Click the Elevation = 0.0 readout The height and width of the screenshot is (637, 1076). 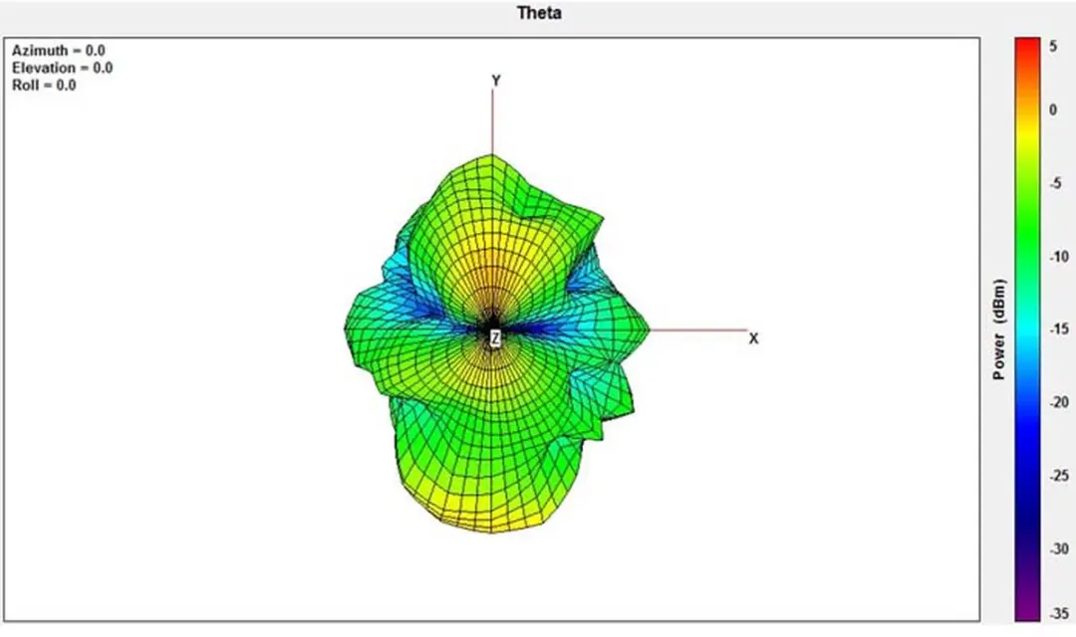point(63,68)
